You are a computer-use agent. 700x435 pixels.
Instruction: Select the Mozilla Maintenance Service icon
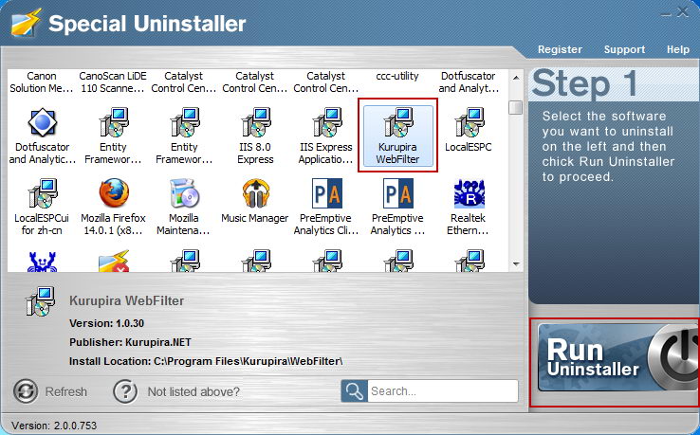pyautogui.click(x=184, y=193)
